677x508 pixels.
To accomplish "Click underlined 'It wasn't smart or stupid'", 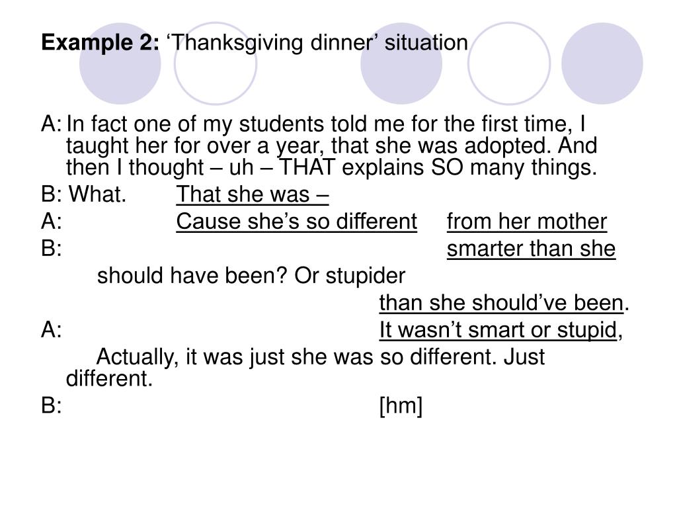I will pyautogui.click(x=498, y=330).
